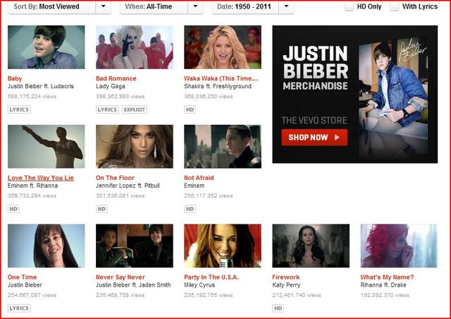451x319 pixels.
Task: Click the One Time title link
Action: 22,277
